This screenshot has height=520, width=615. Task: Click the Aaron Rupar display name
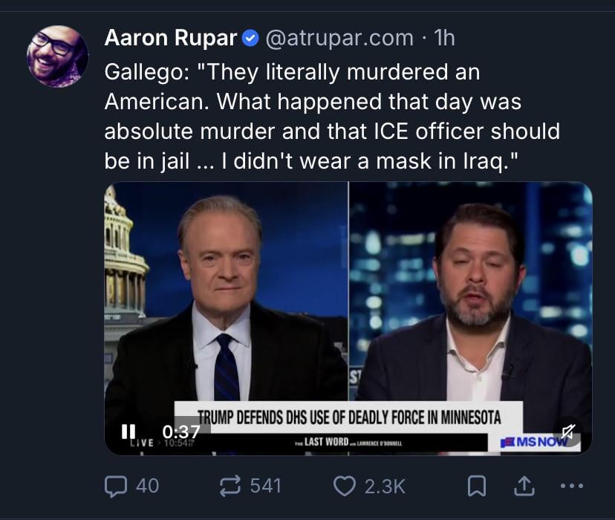click(170, 37)
